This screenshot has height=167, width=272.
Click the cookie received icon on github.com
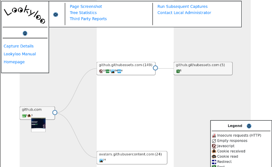pyautogui.click(x=29, y=115)
